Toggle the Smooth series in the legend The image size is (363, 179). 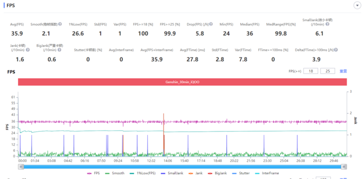tap(114, 173)
